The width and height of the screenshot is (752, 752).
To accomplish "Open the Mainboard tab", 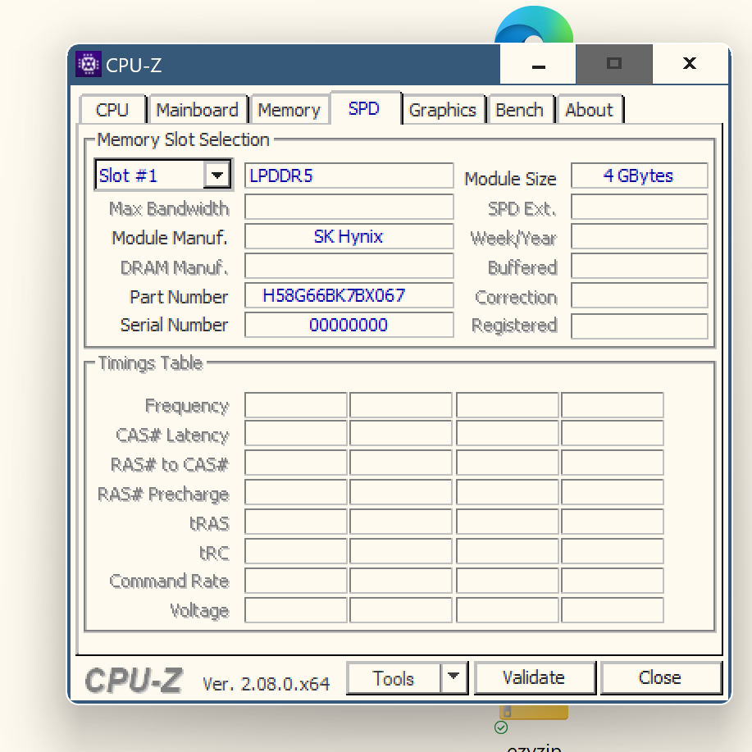I will tap(197, 110).
